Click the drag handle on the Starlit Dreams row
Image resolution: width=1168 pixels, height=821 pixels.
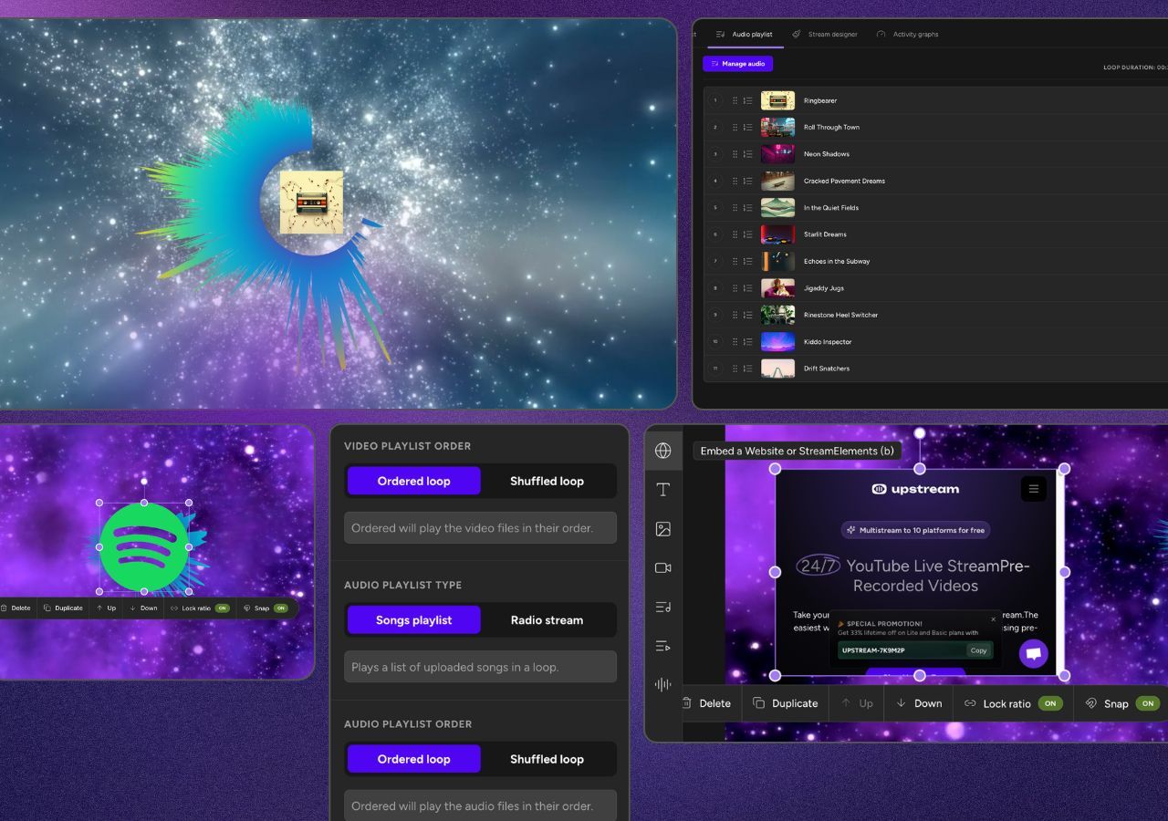735,234
